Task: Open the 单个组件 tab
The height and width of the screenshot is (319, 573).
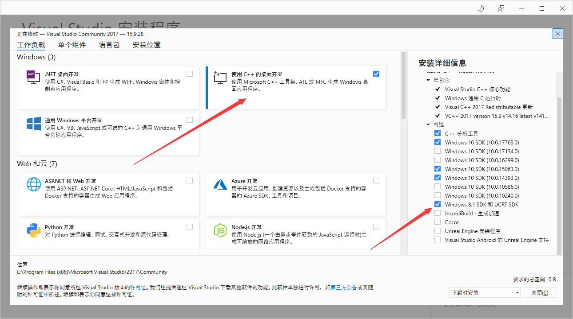Action: (x=72, y=45)
